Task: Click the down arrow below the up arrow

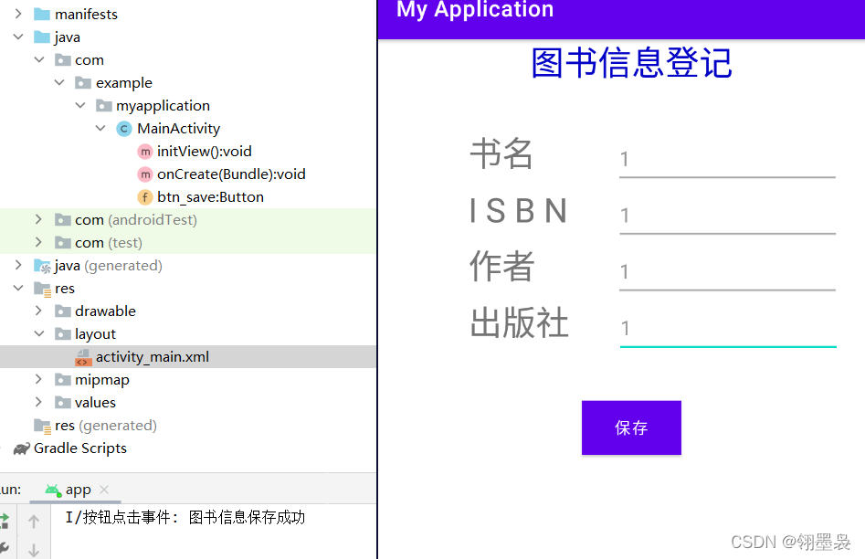Action: pos(33,548)
